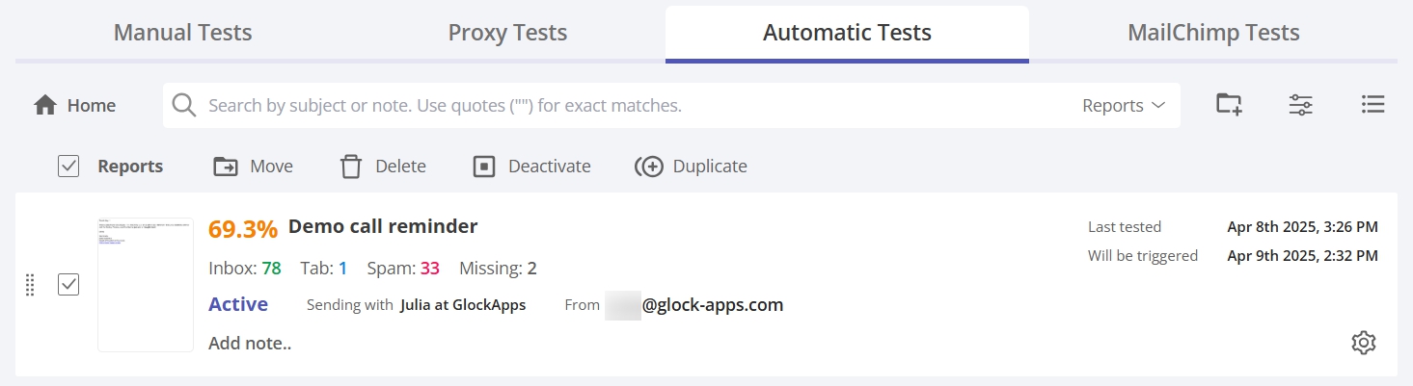
Task: Open filter settings sliders icon
Action: pos(1301,105)
